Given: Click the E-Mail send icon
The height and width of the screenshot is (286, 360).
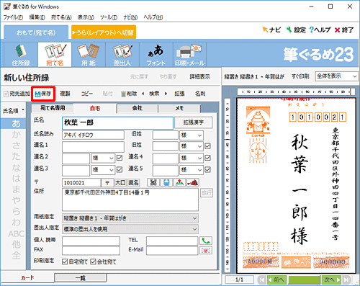Looking at the screenshot, I should [x=206, y=251].
